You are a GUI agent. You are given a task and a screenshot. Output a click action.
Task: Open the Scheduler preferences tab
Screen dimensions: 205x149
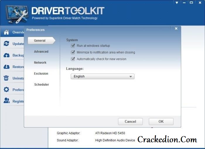click(x=42, y=84)
